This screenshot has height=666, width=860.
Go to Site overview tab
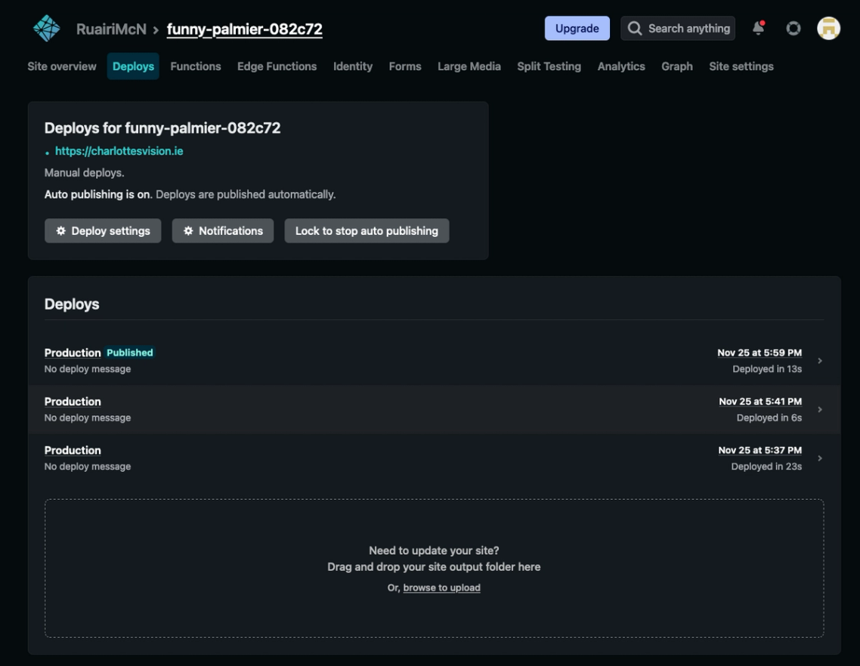(x=62, y=66)
